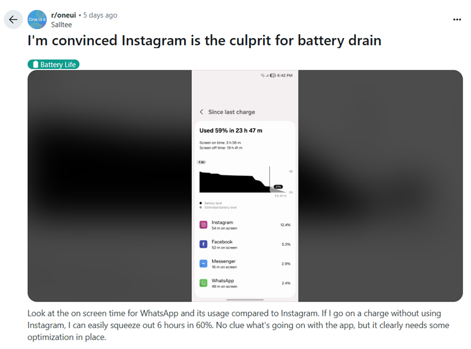Click the post title about Instagram battery drain

[205, 41]
